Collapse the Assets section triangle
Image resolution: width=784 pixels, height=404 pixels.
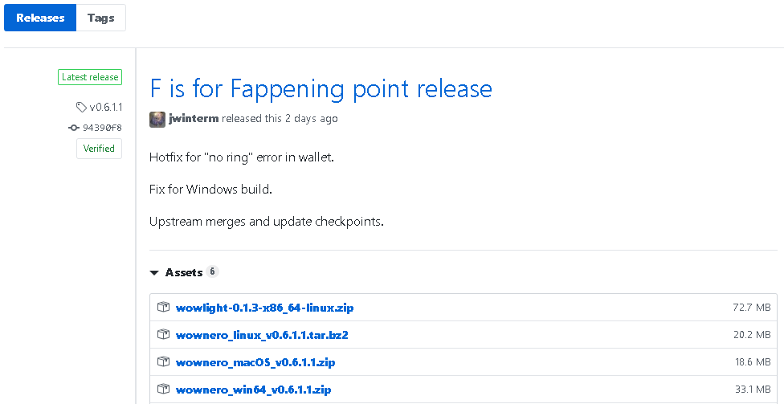click(154, 273)
